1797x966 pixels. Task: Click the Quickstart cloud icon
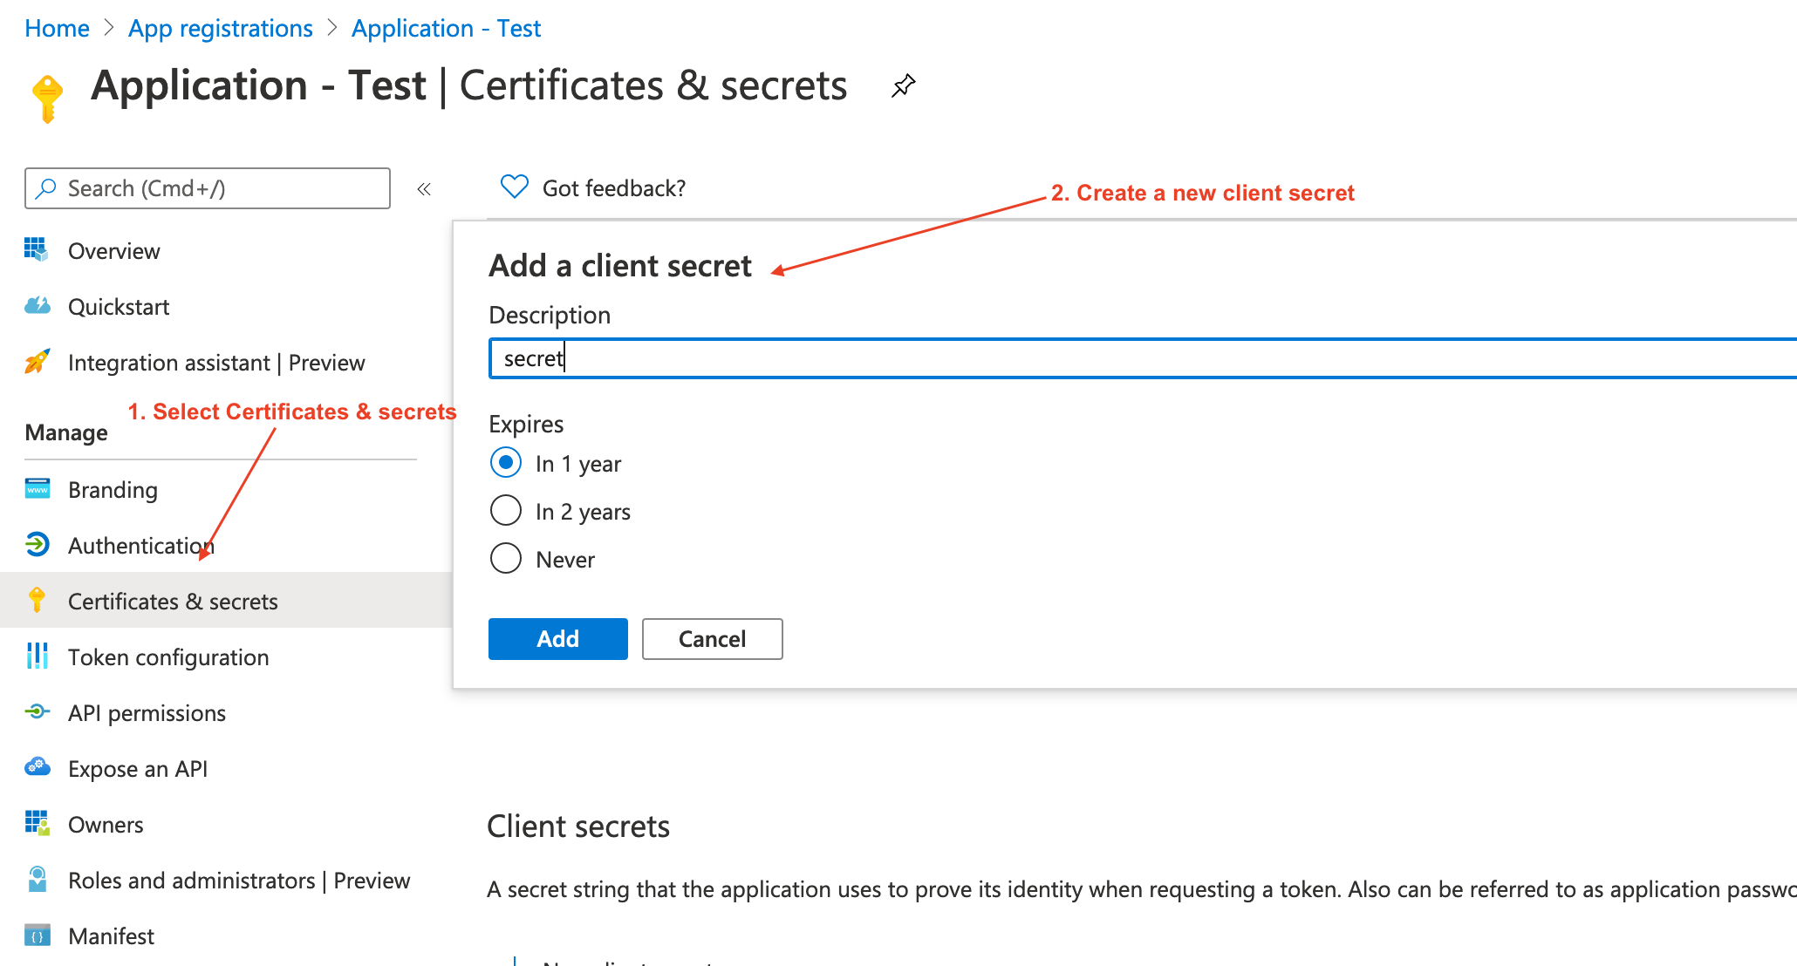coord(37,306)
